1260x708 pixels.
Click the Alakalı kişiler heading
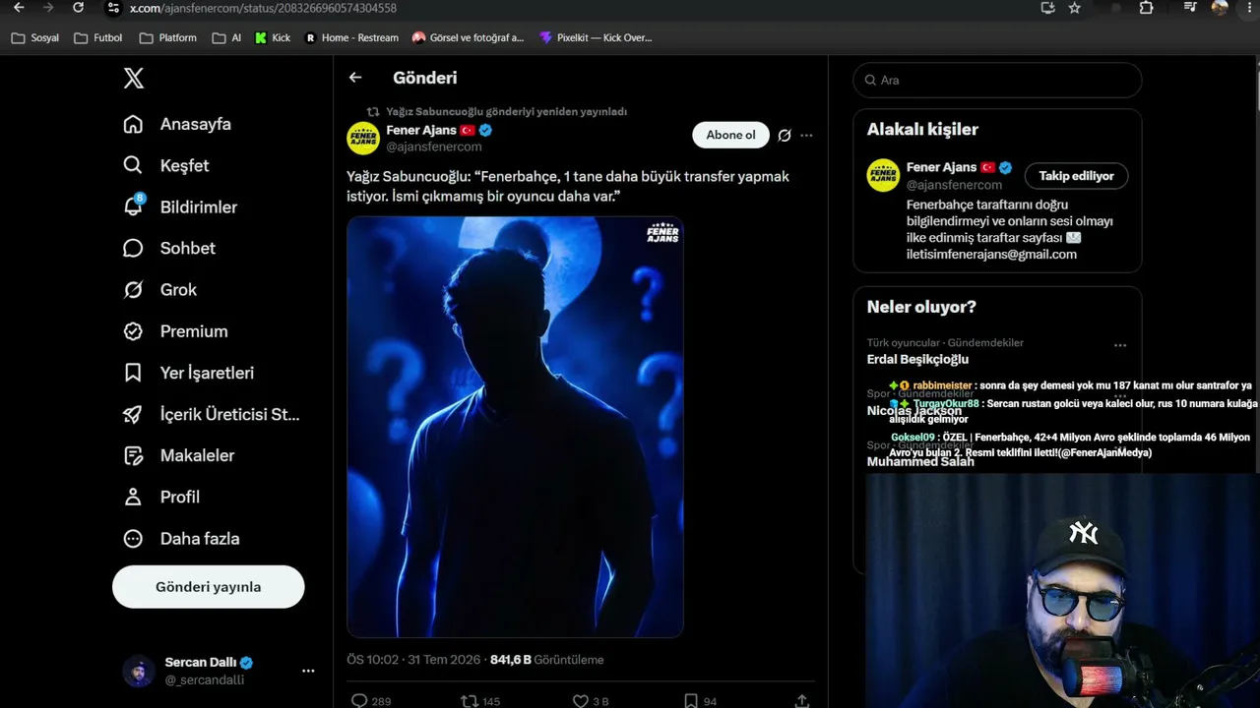(x=922, y=129)
